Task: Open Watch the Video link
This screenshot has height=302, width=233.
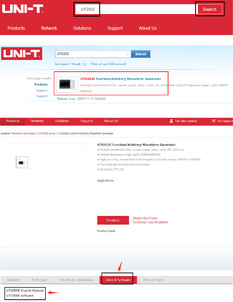Action: pos(145,218)
